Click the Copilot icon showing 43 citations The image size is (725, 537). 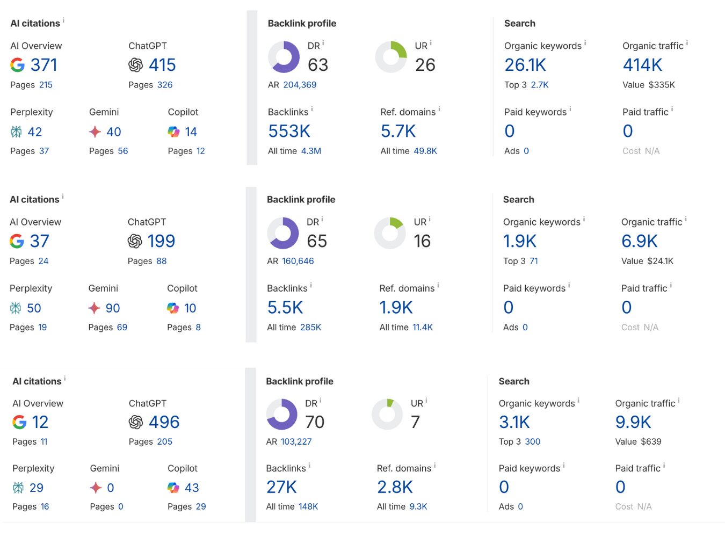[x=173, y=488]
